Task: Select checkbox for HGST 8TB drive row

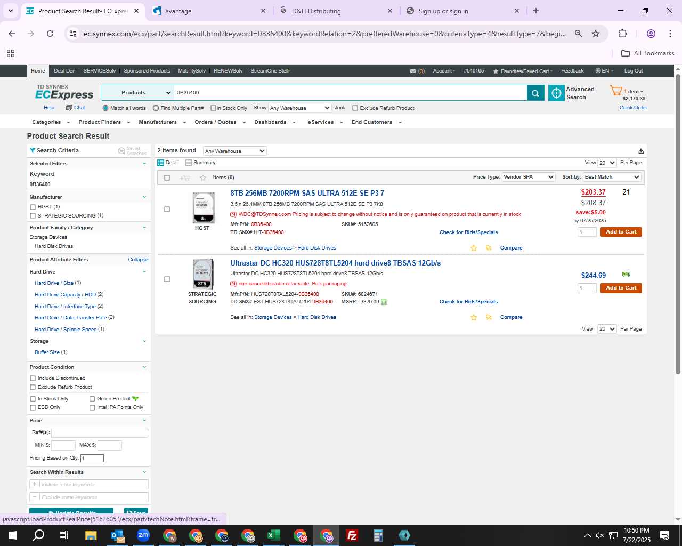Action: click(x=167, y=210)
